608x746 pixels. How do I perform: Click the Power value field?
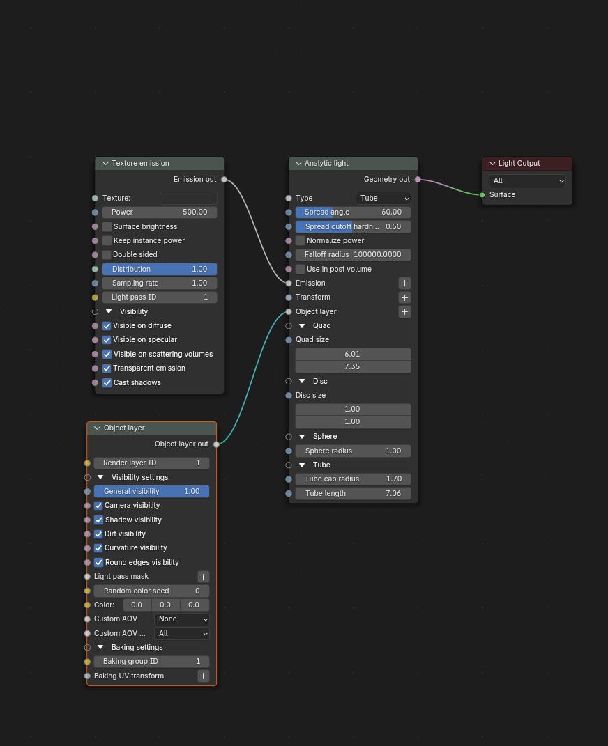coord(160,212)
